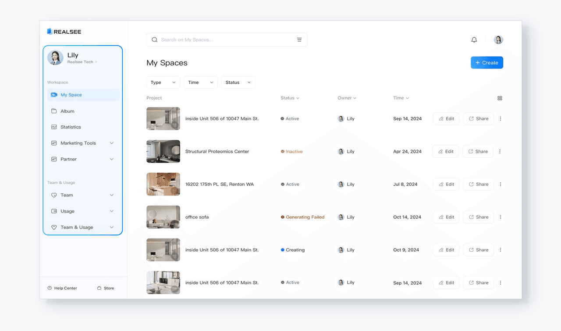Sort by Owner column header

[x=347, y=98]
